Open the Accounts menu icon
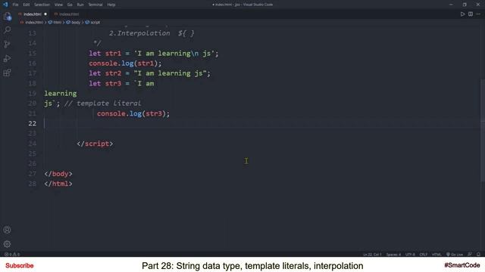The image size is (485, 272). pos(7,230)
